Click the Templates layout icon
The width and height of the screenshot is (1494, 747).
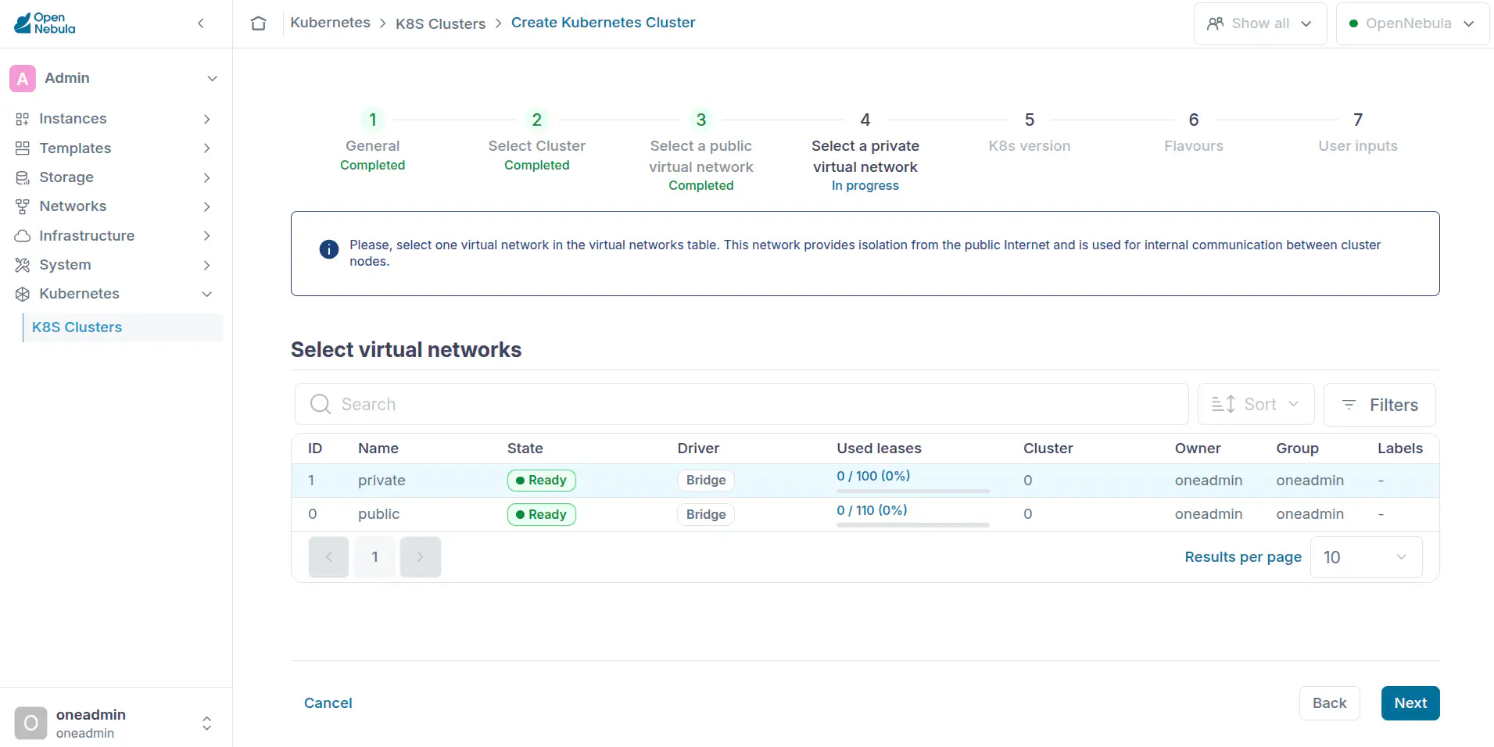pyautogui.click(x=23, y=148)
